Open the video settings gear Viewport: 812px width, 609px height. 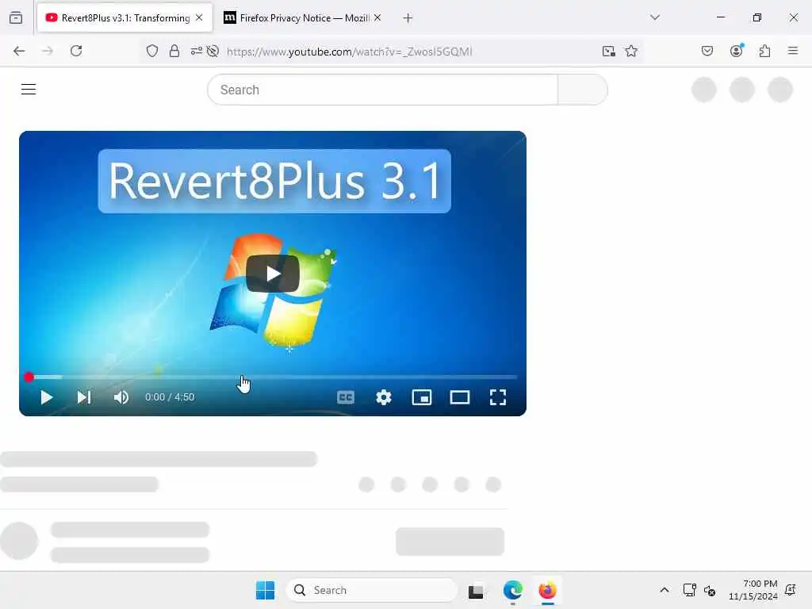coord(384,397)
